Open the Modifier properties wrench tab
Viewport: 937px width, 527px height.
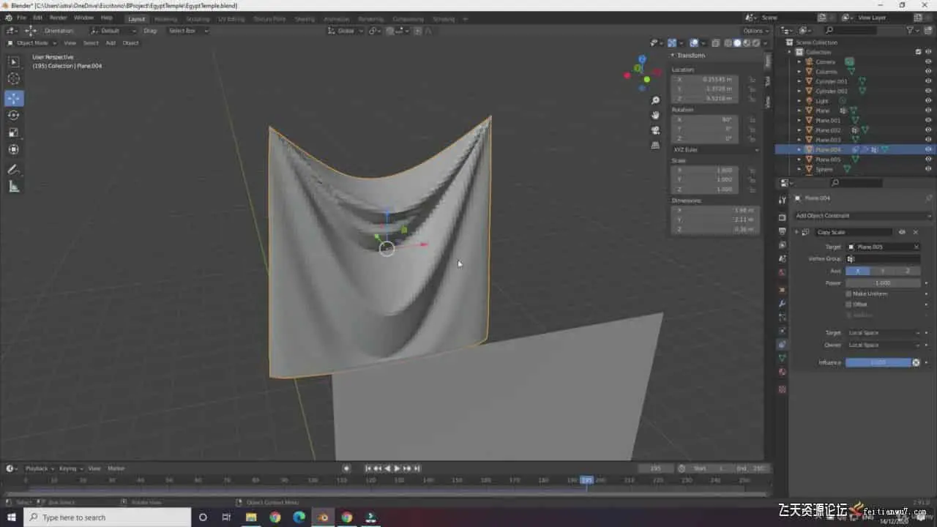(782, 303)
